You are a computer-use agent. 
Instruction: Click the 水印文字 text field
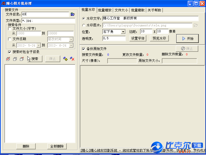pyautogui.click(x=150, y=18)
